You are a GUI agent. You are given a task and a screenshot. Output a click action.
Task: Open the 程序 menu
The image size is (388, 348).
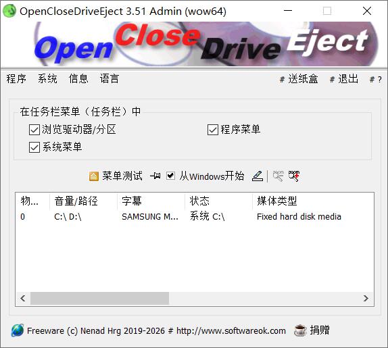[16, 79]
